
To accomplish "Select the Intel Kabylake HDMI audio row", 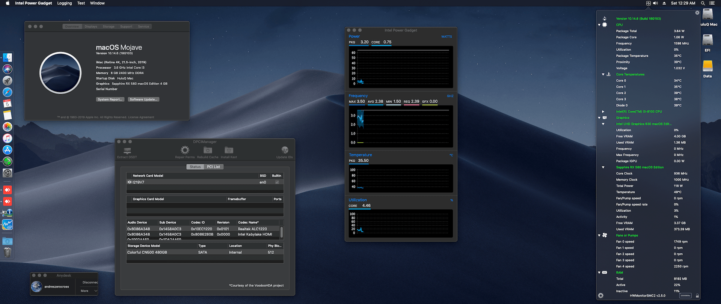I will (x=203, y=234).
